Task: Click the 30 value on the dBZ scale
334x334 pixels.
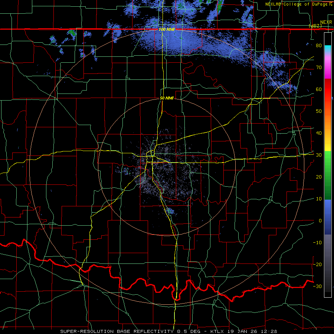Action: 319,155
